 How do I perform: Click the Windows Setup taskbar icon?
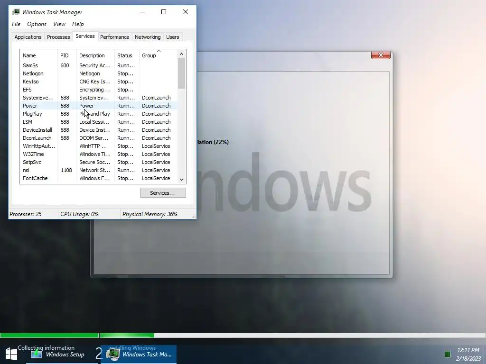pos(37,354)
